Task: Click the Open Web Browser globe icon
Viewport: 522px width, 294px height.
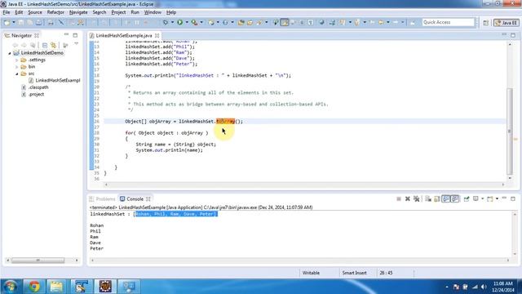Action: pyautogui.click(x=321, y=22)
